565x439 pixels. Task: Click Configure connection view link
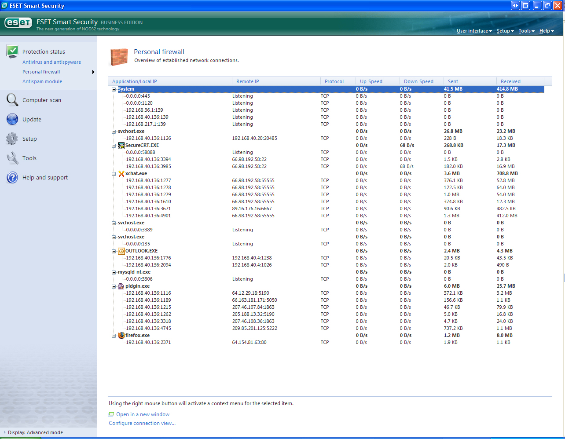142,423
